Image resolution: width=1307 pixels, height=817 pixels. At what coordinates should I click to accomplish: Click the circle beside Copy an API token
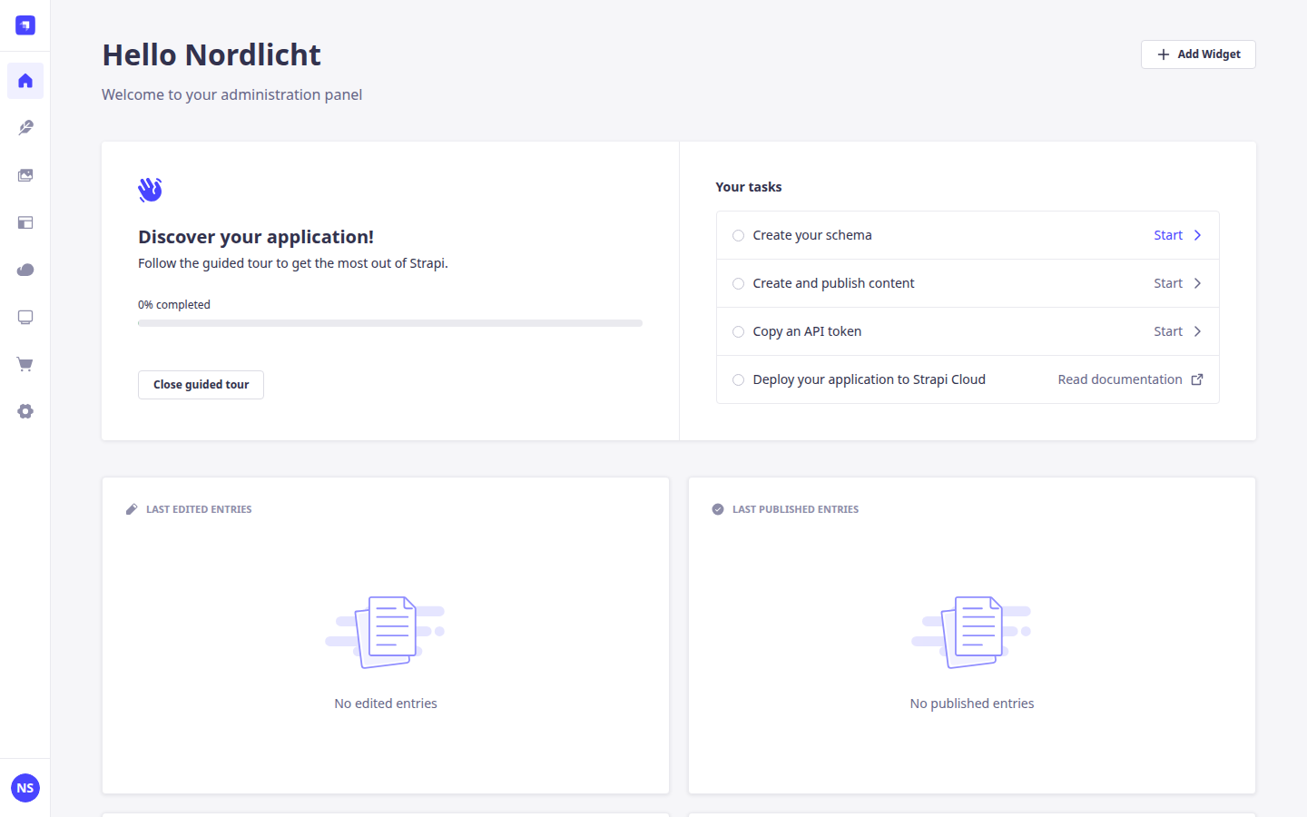pos(738,331)
